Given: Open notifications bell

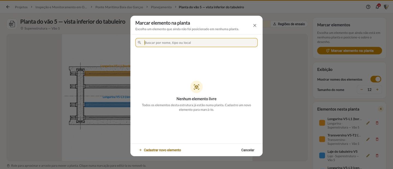Looking at the screenshot, I should [x=377, y=7].
